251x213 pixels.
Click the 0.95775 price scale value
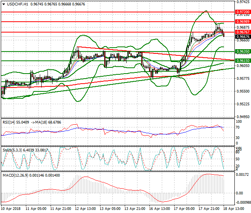tap(243, 79)
